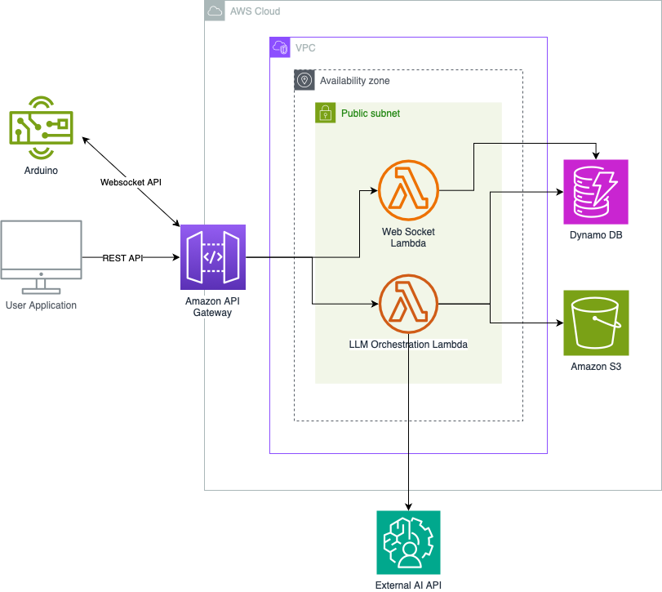Select the User Application monitor icon
662x592 pixels.
(x=41, y=256)
